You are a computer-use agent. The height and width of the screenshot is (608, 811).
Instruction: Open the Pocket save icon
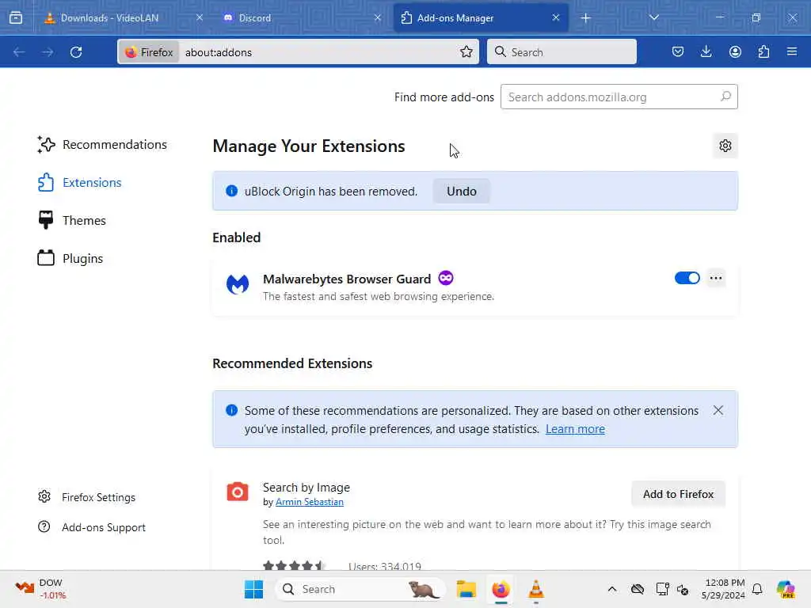(678, 51)
